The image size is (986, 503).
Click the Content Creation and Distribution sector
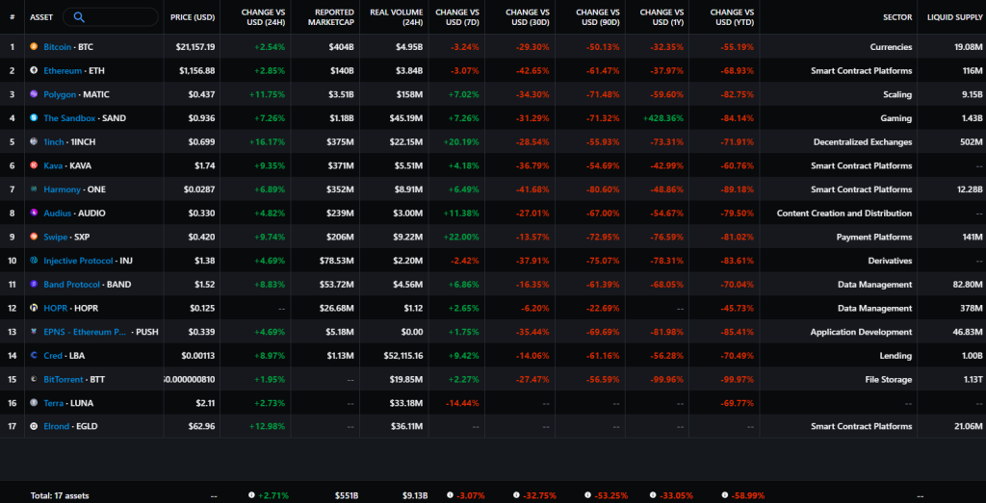843,213
